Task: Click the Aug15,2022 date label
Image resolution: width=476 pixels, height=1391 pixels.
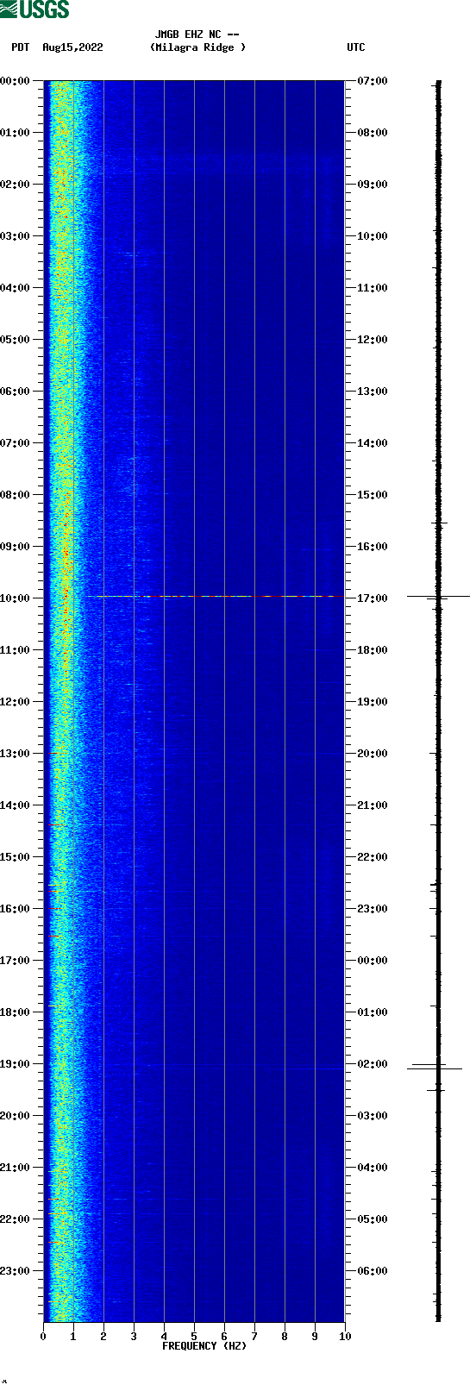Action: [72, 47]
